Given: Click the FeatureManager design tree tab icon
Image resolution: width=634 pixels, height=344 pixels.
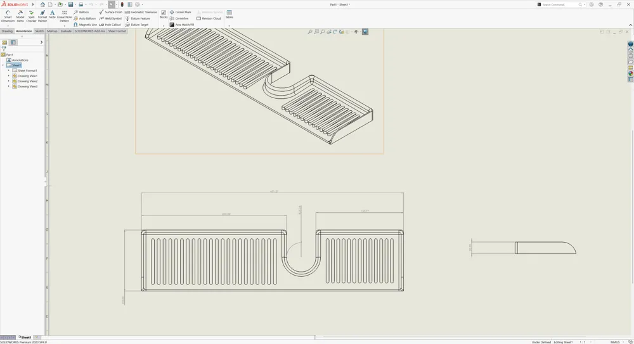Looking at the screenshot, I should pos(5,42).
